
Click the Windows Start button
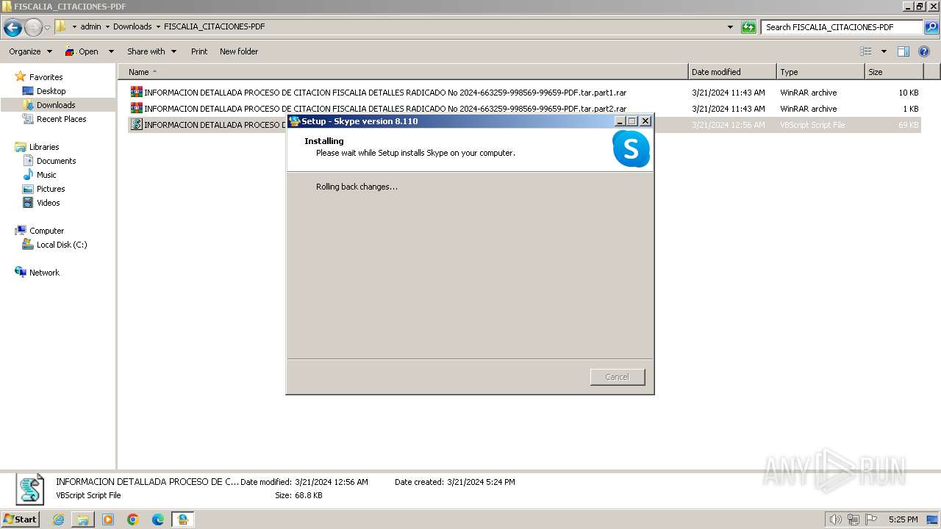pyautogui.click(x=21, y=519)
